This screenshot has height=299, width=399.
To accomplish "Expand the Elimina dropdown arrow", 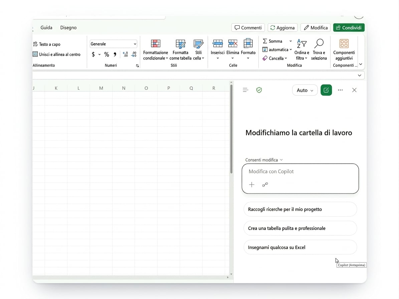I will [x=233, y=58].
